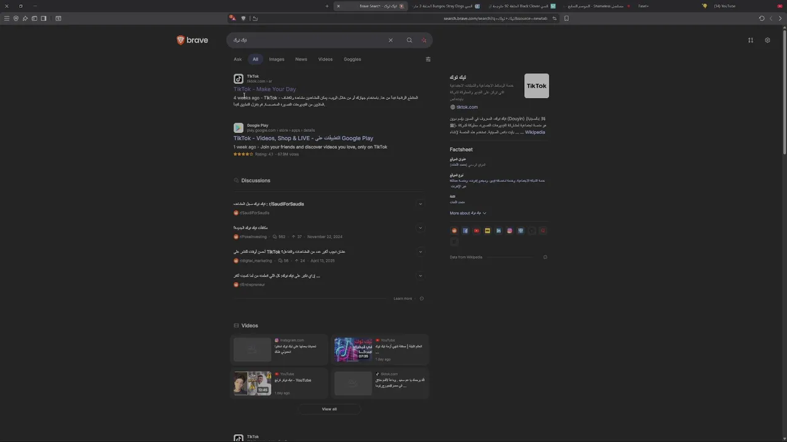Open a new tab with the plus button

coord(327,6)
